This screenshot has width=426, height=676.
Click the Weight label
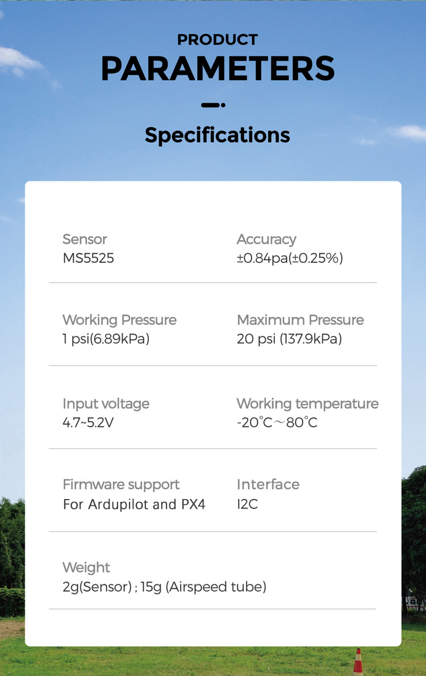86,567
